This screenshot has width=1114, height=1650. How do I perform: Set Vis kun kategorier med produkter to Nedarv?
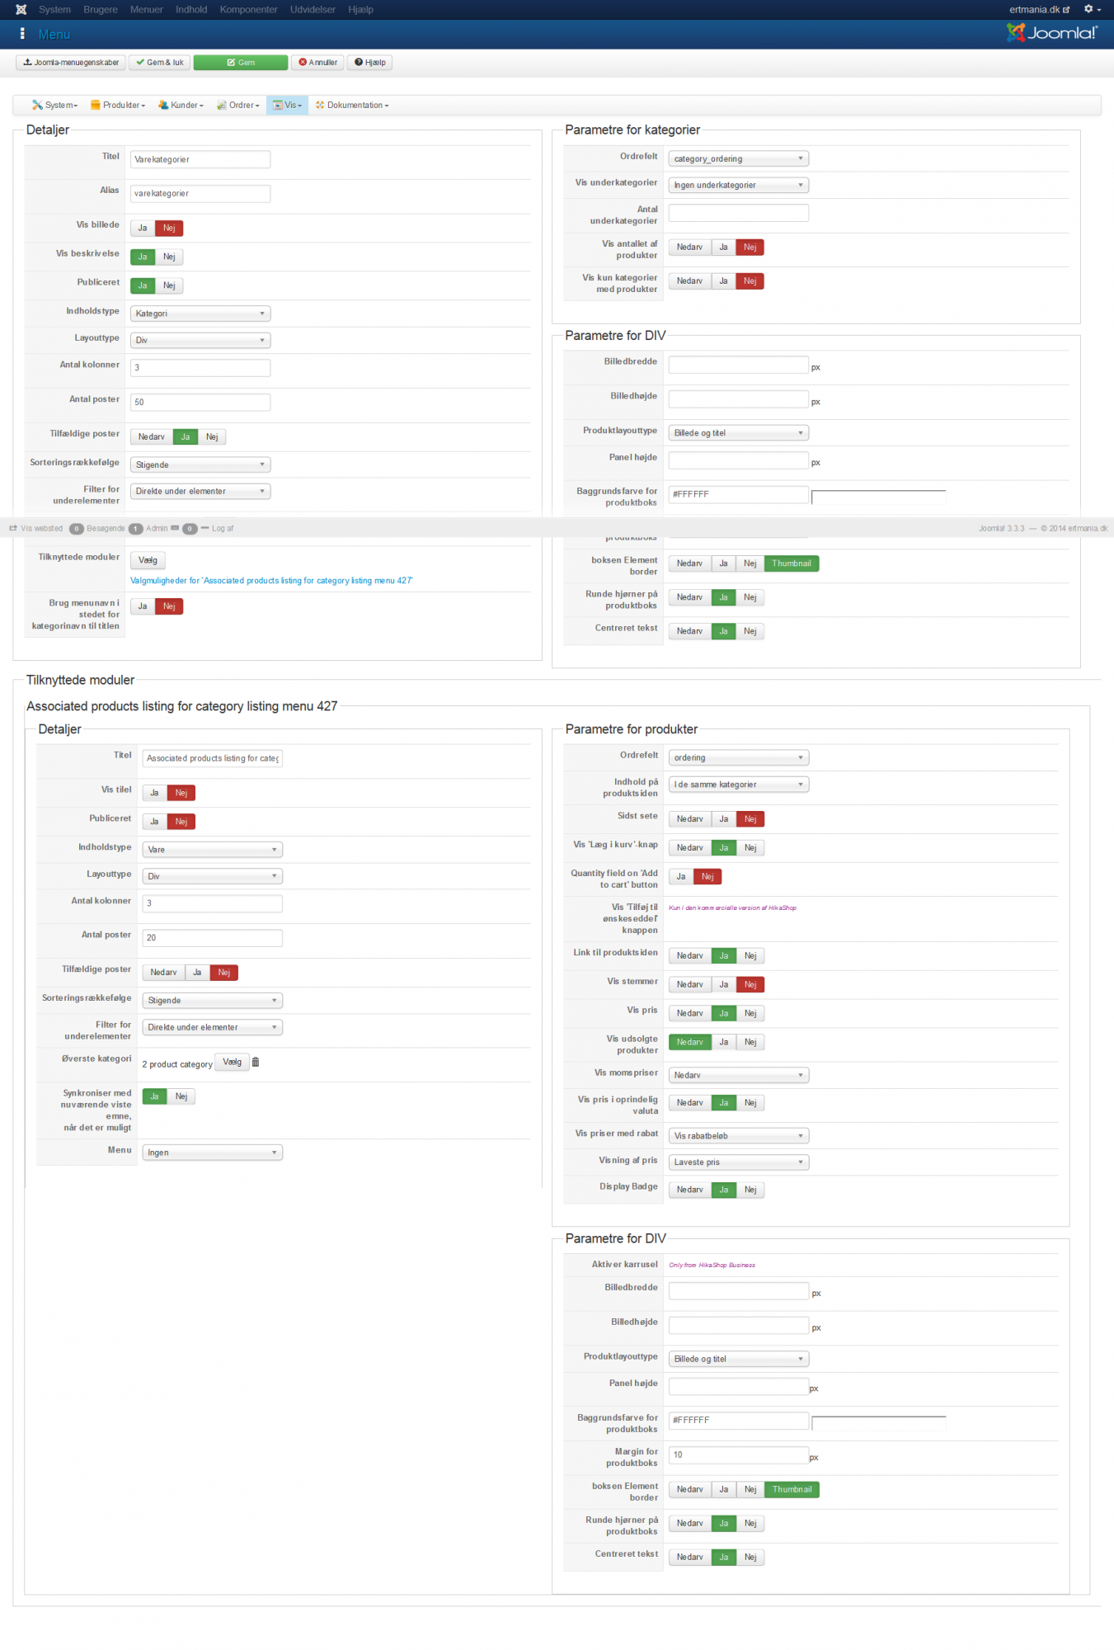click(x=689, y=280)
